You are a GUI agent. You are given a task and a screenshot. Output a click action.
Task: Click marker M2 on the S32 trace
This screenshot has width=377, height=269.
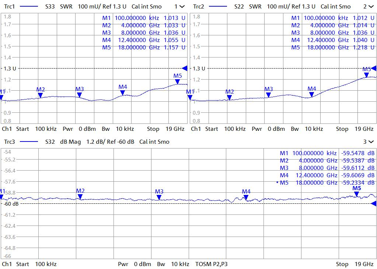click(80, 196)
